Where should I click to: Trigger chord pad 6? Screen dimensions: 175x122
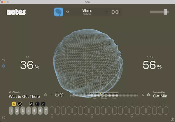coord(40,111)
